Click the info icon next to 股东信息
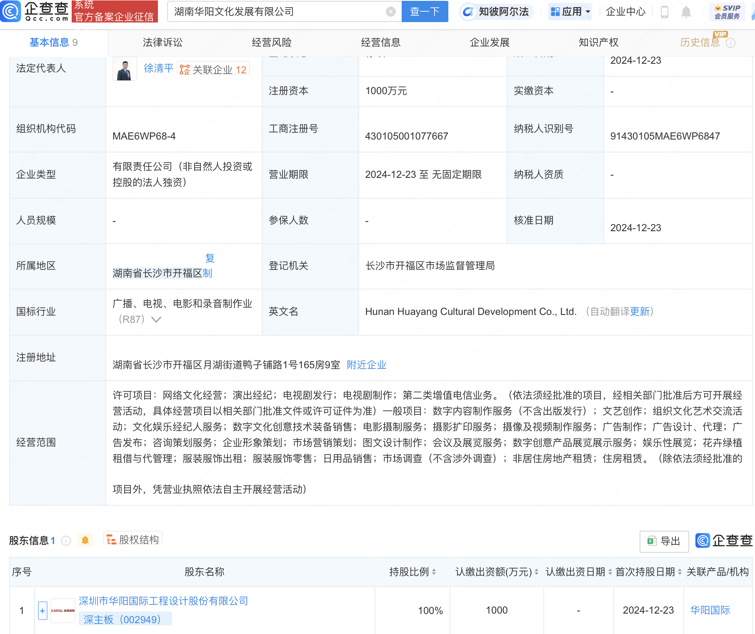The image size is (755, 634). tap(66, 541)
